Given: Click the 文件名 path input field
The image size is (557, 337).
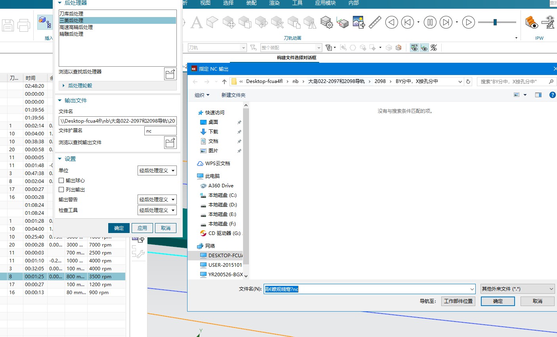Looking at the screenshot, I should coord(117,121).
